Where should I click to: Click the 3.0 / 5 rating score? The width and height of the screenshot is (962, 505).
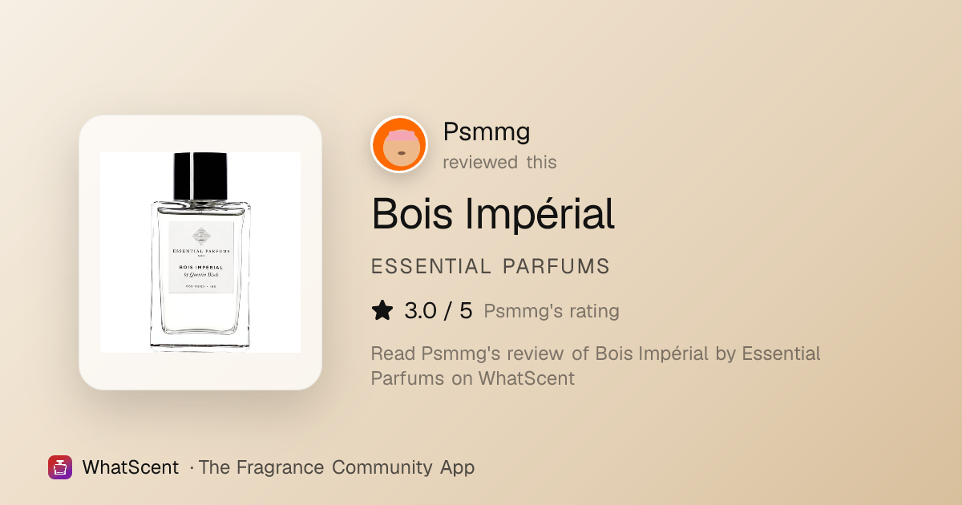point(439,311)
